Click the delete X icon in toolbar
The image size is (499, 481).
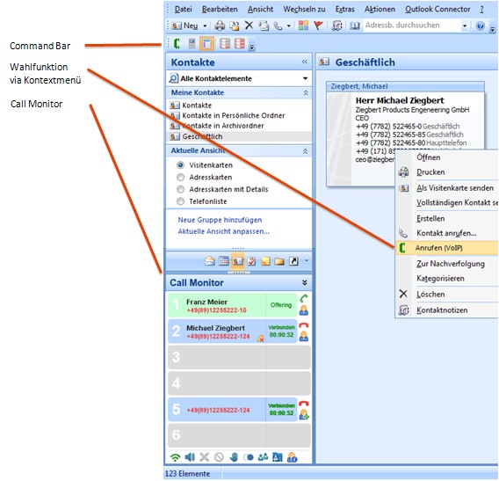click(x=249, y=26)
